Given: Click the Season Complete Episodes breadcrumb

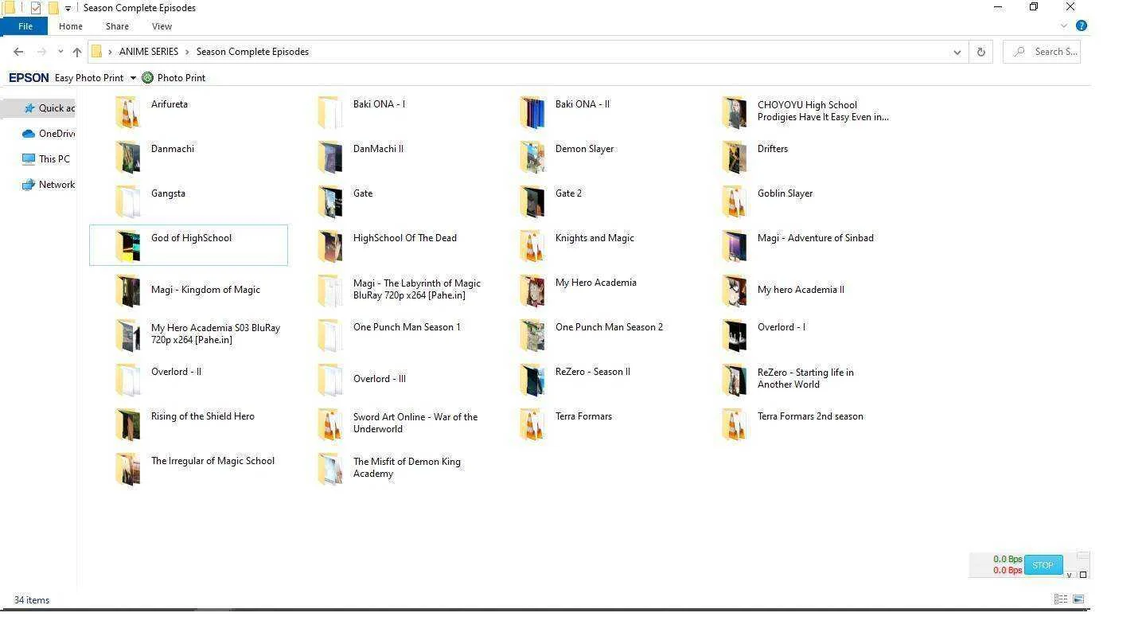Looking at the screenshot, I should (x=252, y=52).
